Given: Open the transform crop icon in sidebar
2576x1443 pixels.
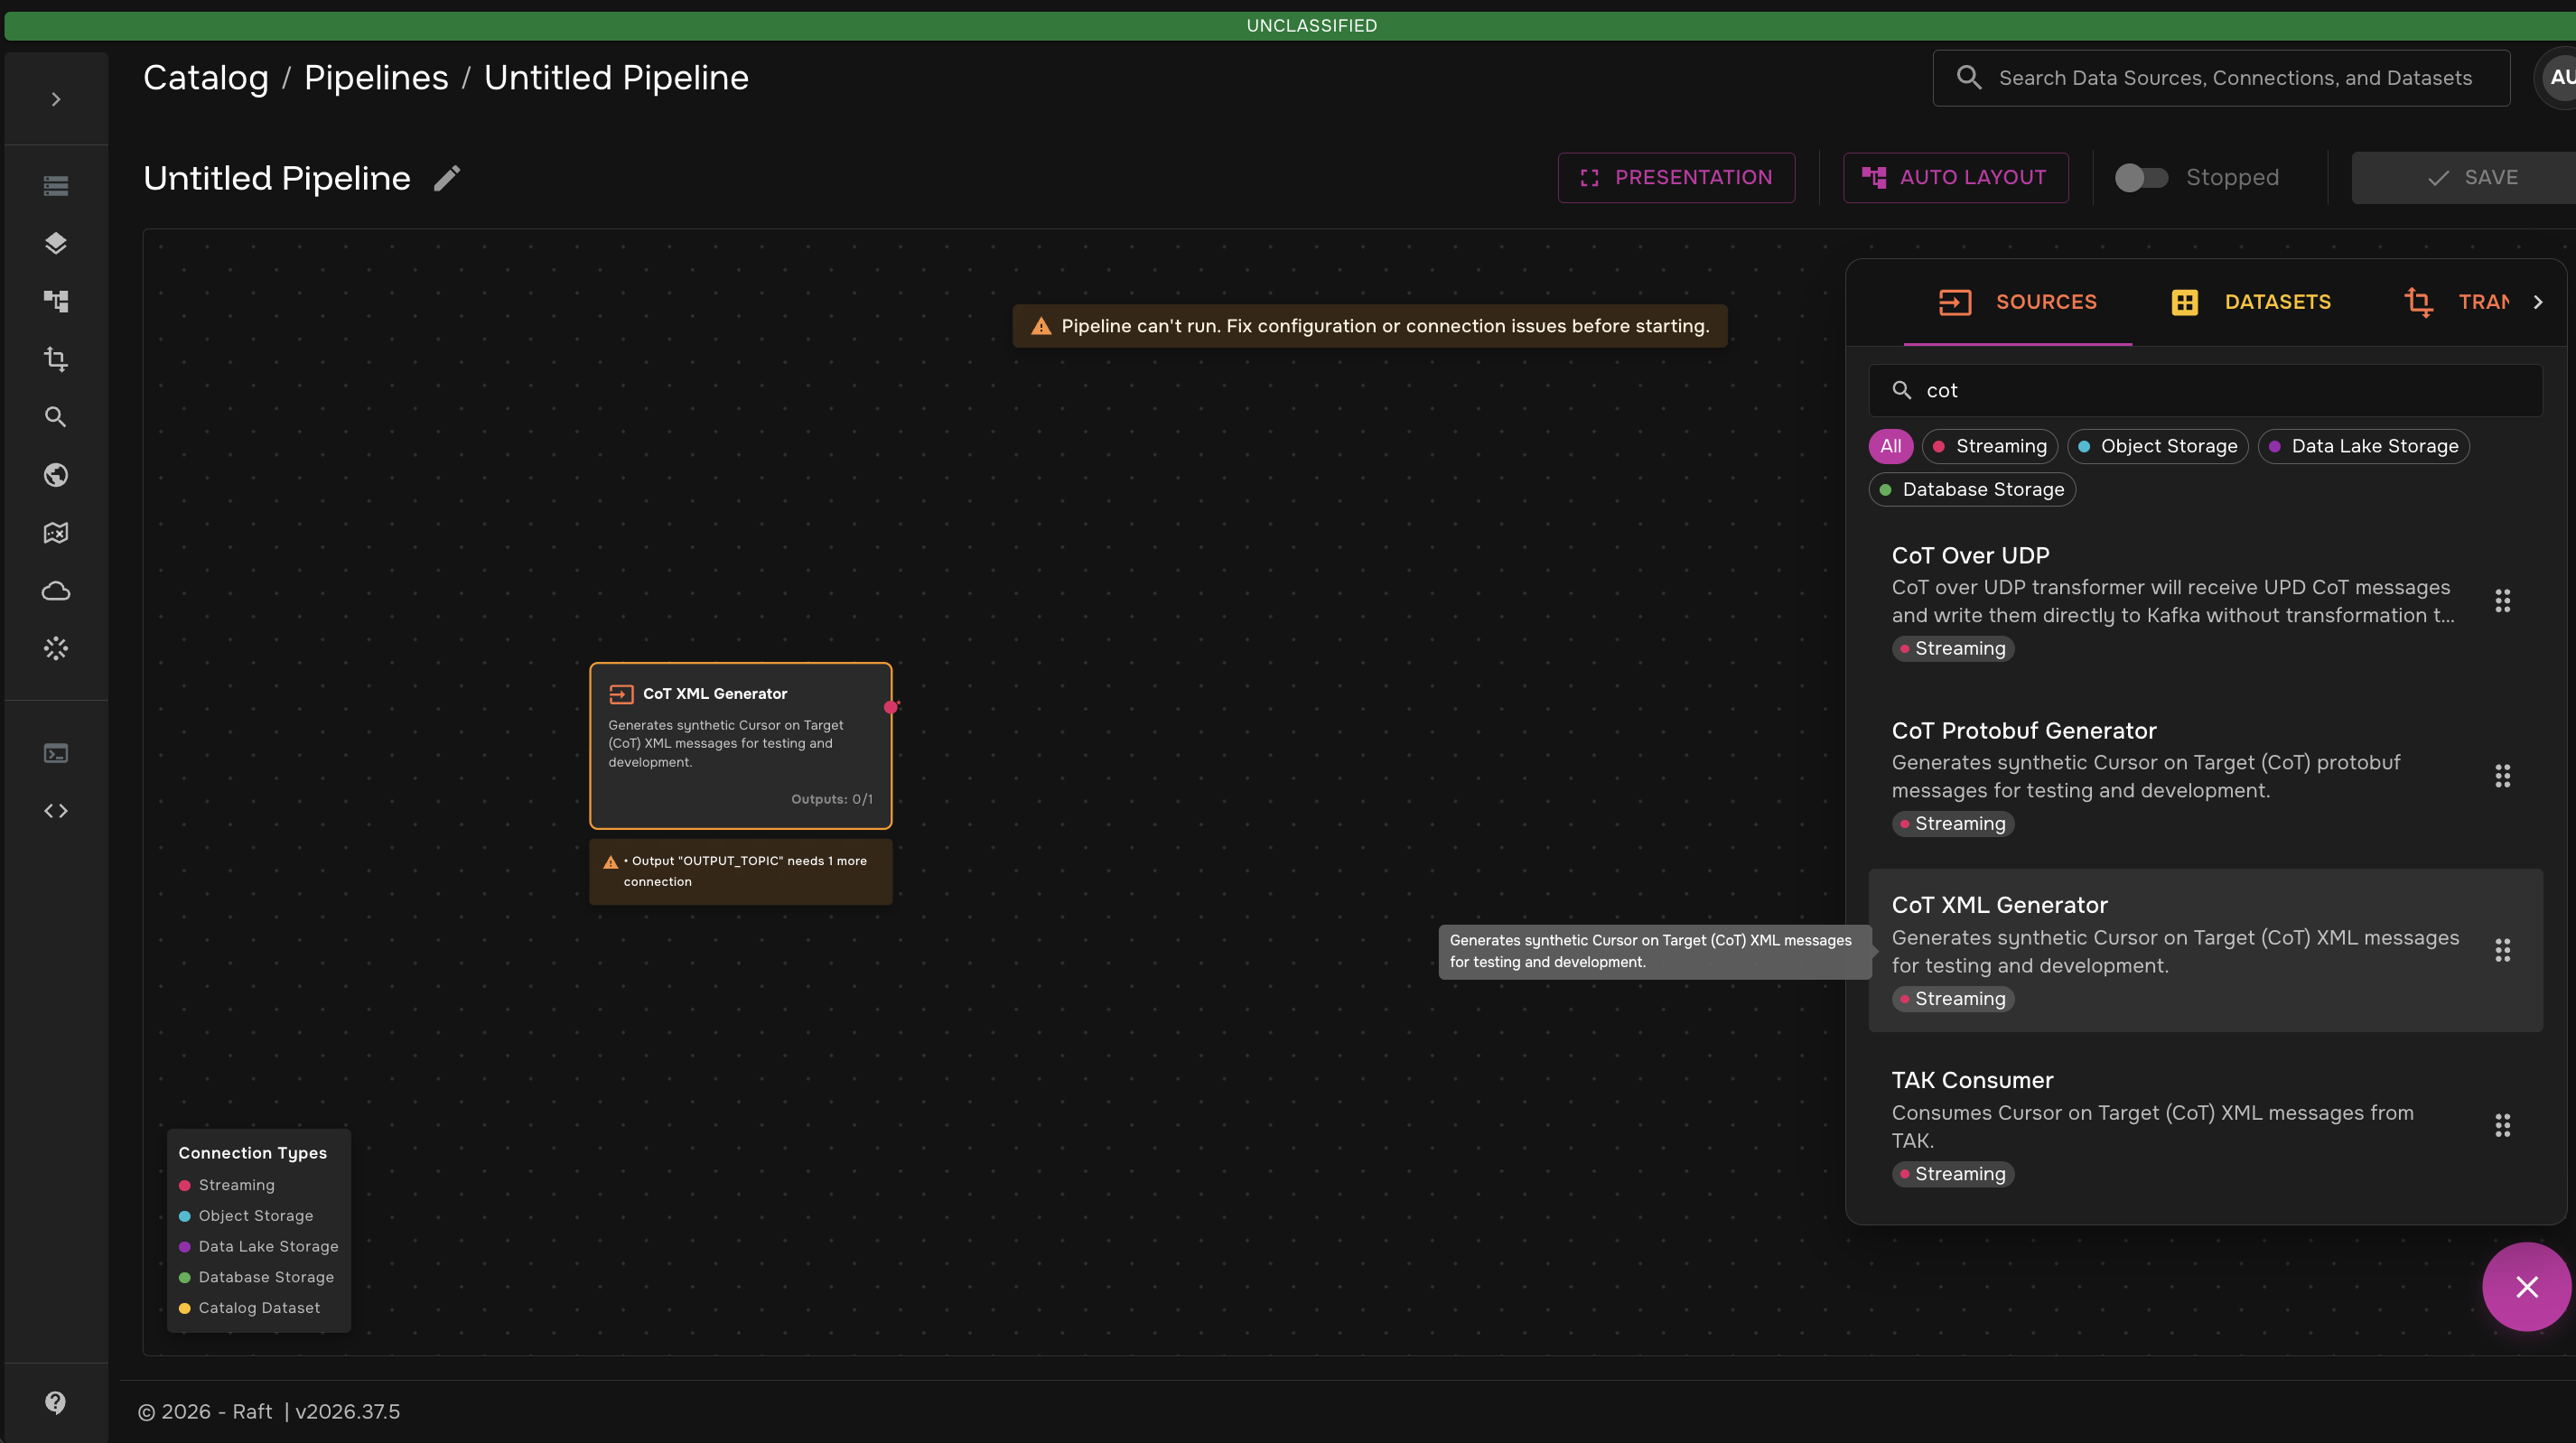Looking at the screenshot, I should 56,359.
